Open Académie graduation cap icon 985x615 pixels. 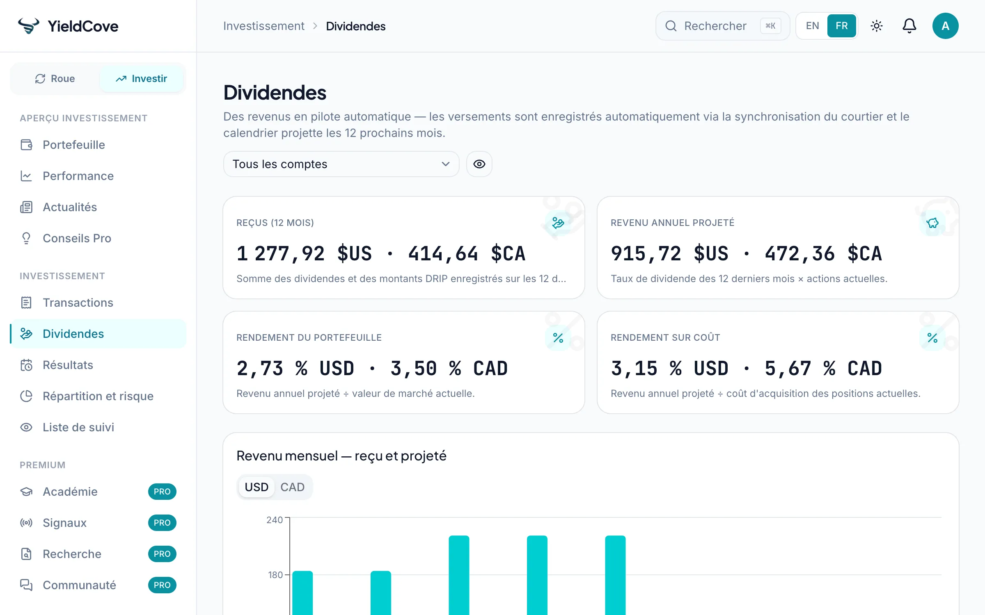coord(26,492)
